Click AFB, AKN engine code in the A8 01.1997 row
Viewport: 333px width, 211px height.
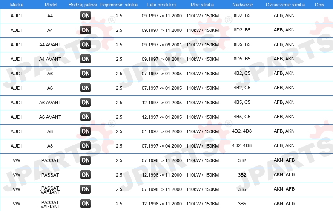point(284,131)
